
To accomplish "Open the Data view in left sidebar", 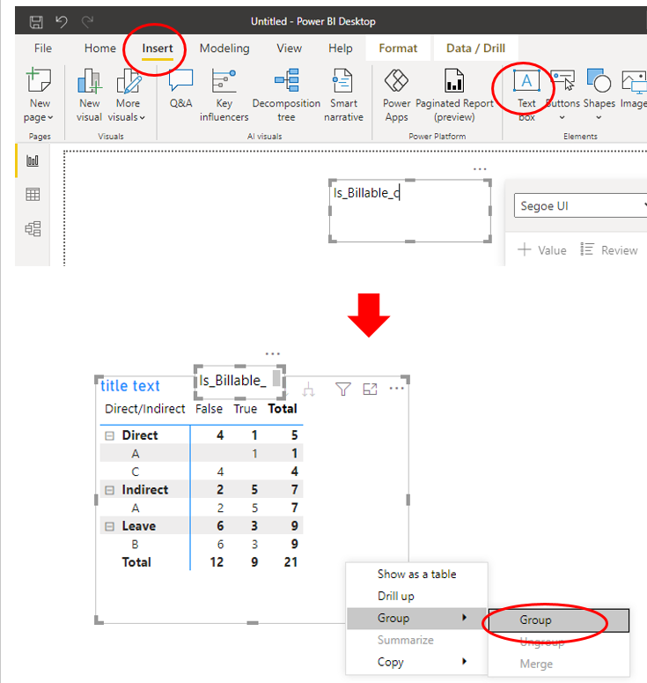I will [33, 194].
